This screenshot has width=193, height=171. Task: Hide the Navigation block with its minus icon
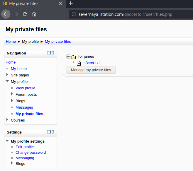point(49,53)
